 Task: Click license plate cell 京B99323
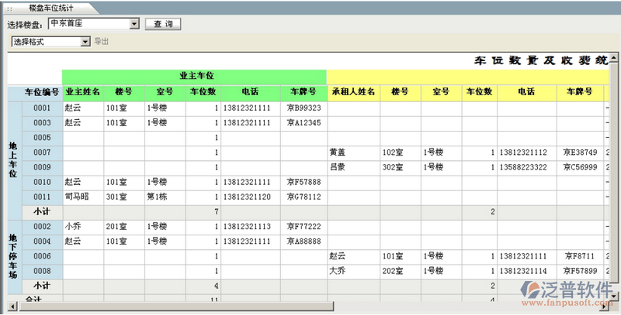(x=304, y=108)
